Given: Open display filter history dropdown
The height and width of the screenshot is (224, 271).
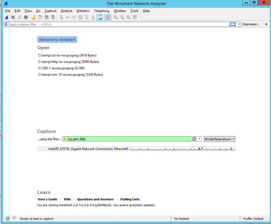Looking at the screenshot, I should pos(239,24).
